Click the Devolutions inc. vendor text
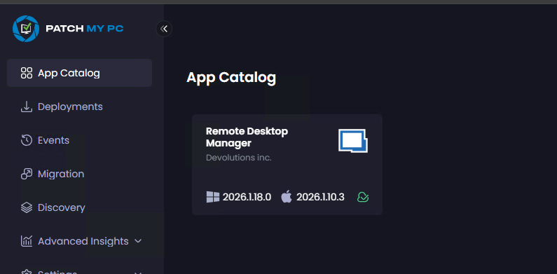Viewport: 557px width, 274px height. coord(239,158)
